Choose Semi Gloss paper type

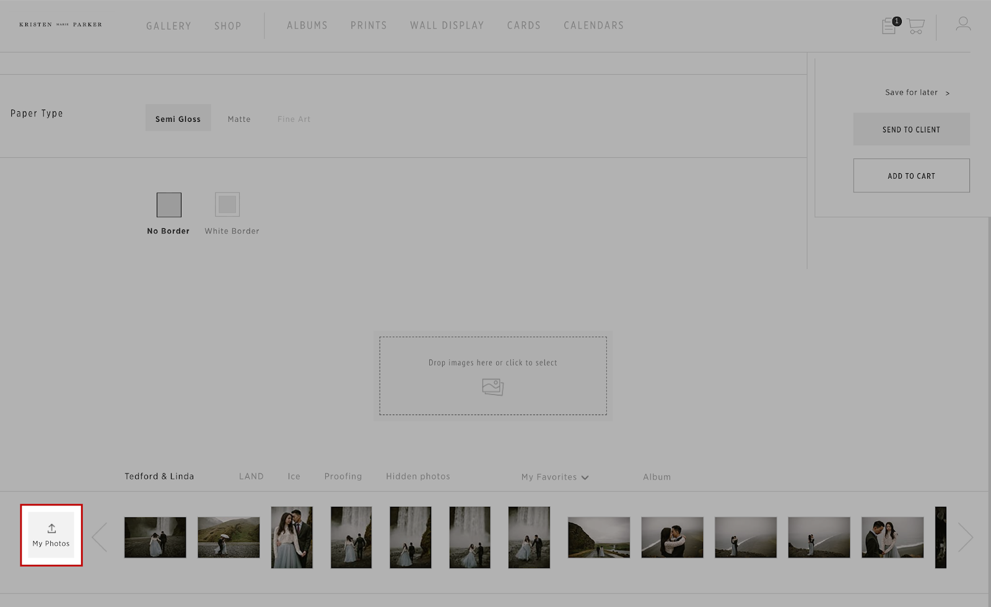[178, 118]
